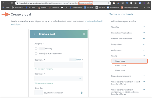
Task: Click the browser back arrow
Action: pos(3,3)
